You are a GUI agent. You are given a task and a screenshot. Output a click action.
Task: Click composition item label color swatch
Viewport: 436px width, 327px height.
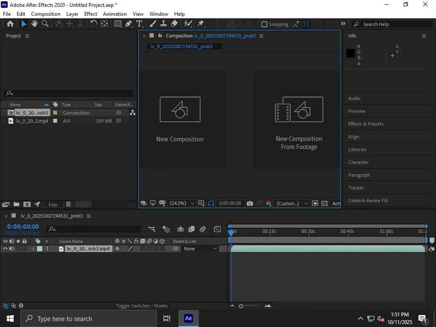tap(55, 112)
